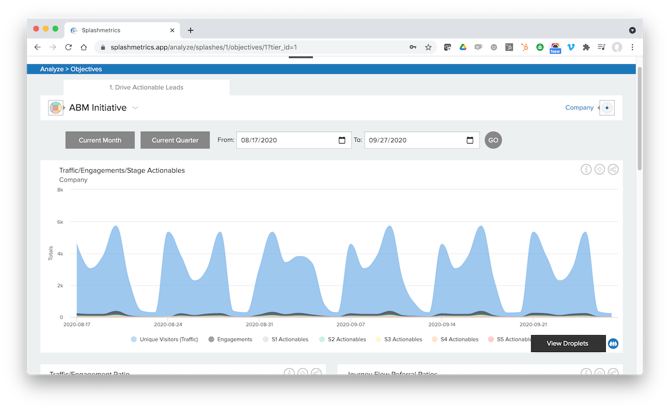Toggle S1 Actionables legend series

285,339
